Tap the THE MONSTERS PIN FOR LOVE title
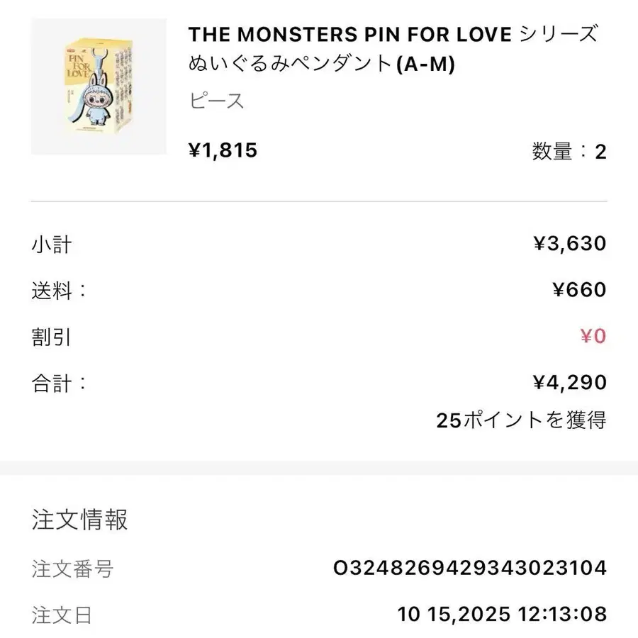Screen dimensions: 638x638 (349, 33)
